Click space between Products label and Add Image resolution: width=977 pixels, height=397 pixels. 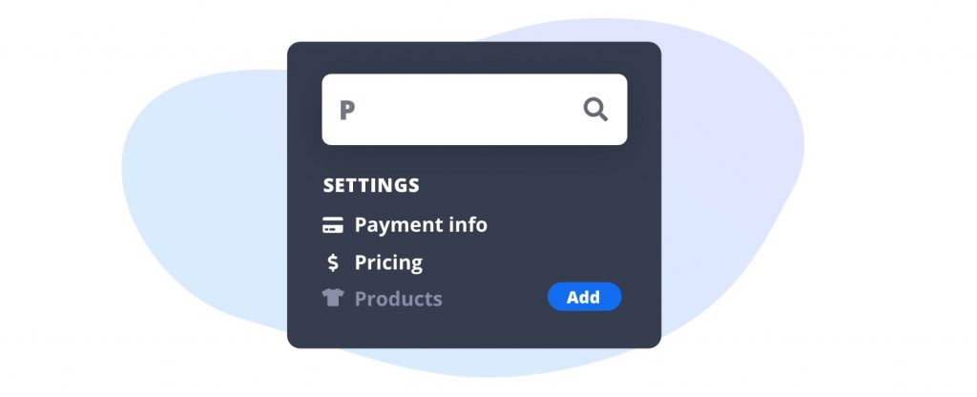[x=494, y=299]
